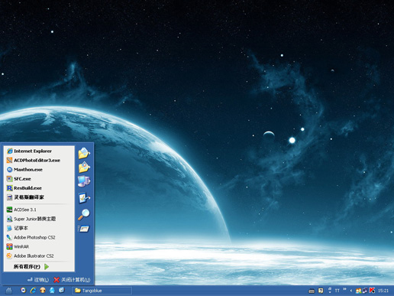Open the Search magnifying glass icon

(x=84, y=214)
